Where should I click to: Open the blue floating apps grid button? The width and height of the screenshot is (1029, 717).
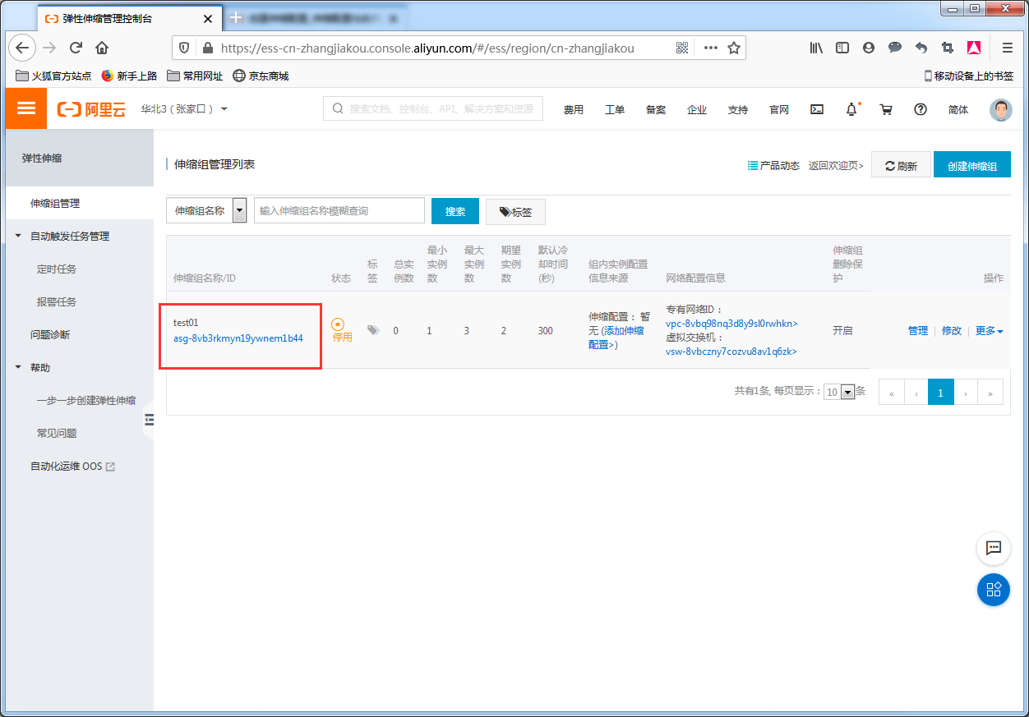click(993, 590)
